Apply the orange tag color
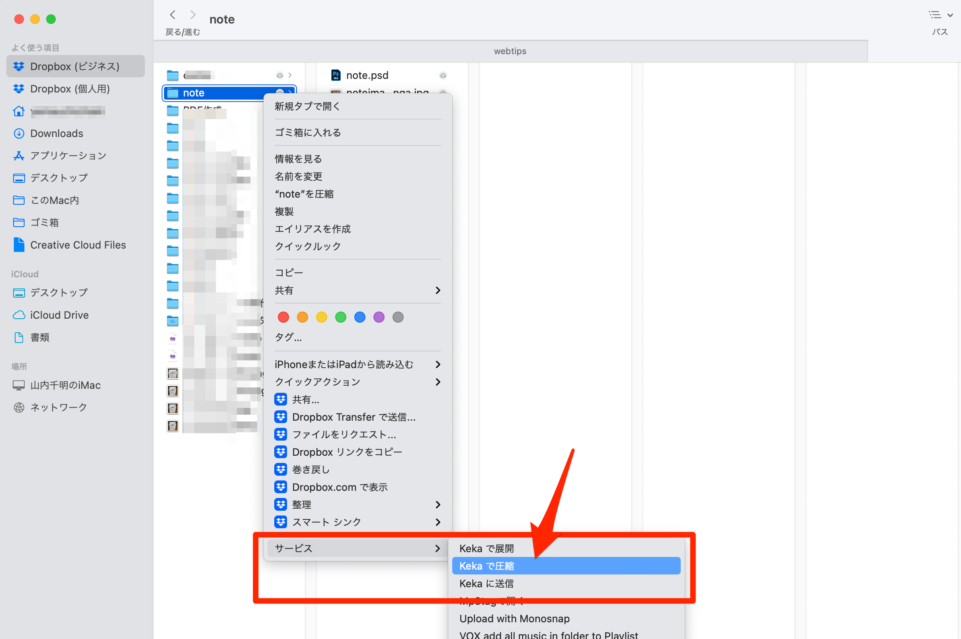Screen dimensions: 961x639 [x=303, y=317]
